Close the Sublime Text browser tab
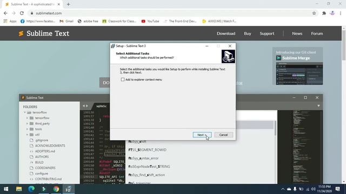This screenshot has height=194, width=346. 59,4
